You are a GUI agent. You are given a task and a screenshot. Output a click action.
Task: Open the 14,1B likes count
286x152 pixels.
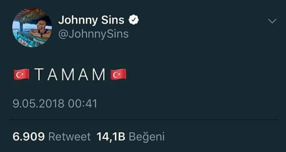(111, 136)
